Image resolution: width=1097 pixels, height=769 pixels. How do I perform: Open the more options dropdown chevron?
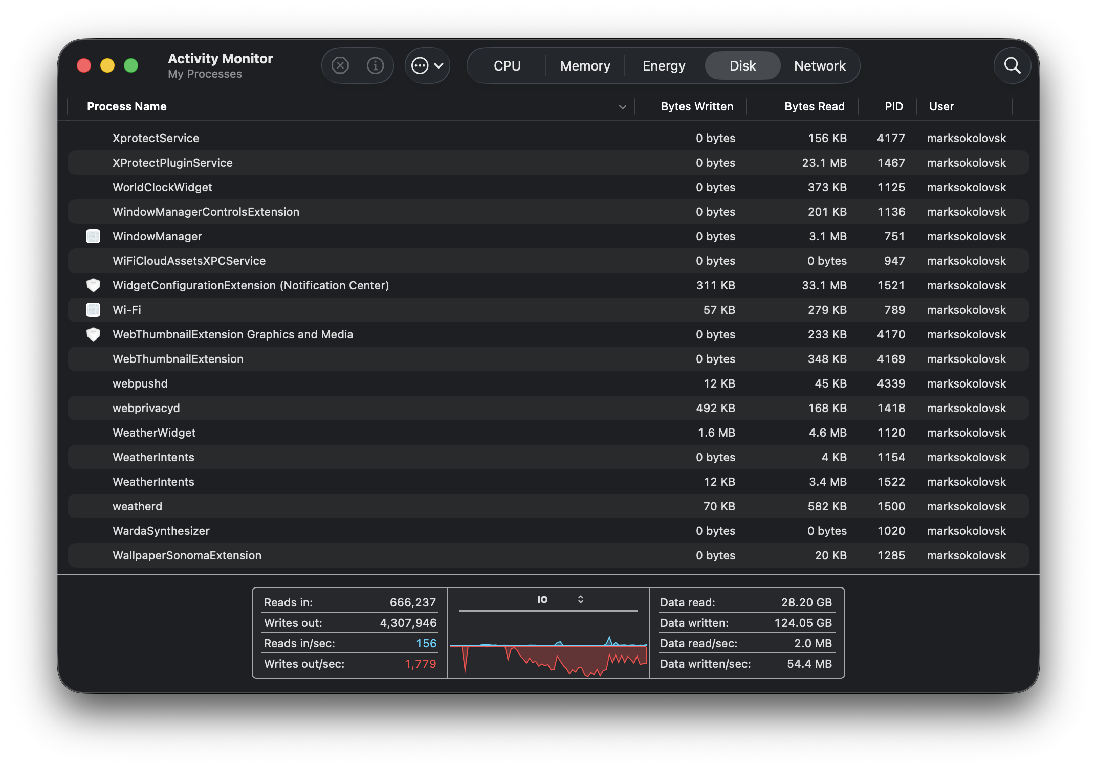pos(439,65)
